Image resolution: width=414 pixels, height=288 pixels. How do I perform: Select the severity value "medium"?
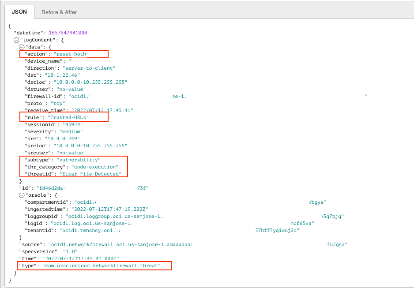point(71,131)
